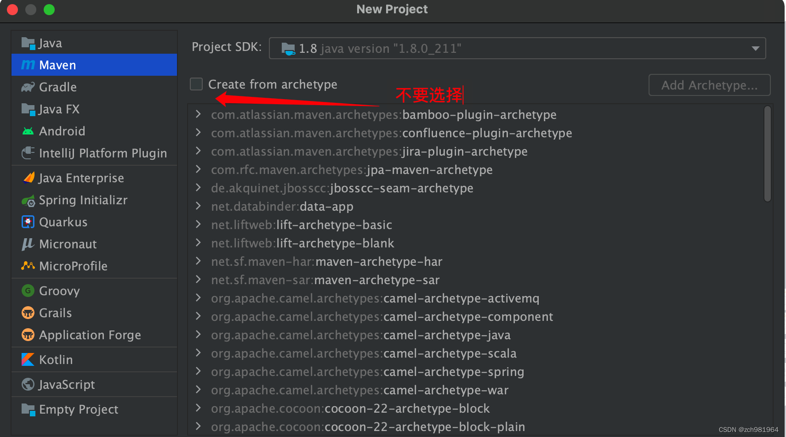This screenshot has height=437, width=786.
Task: Choose Spring Initializr in sidebar
Action: pyautogui.click(x=94, y=200)
